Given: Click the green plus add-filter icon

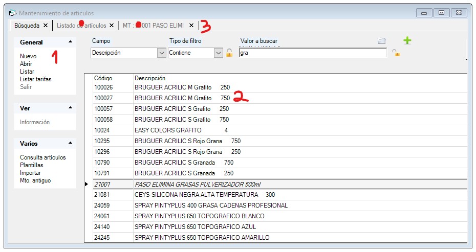Looking at the screenshot, I should 407,40.
